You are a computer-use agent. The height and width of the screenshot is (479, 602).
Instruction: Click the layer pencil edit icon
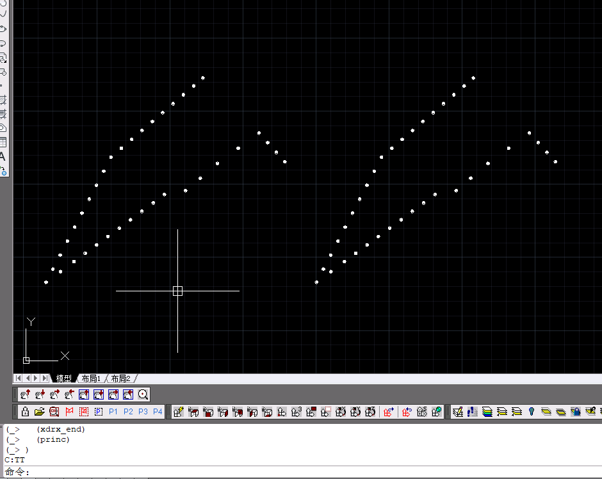click(458, 412)
